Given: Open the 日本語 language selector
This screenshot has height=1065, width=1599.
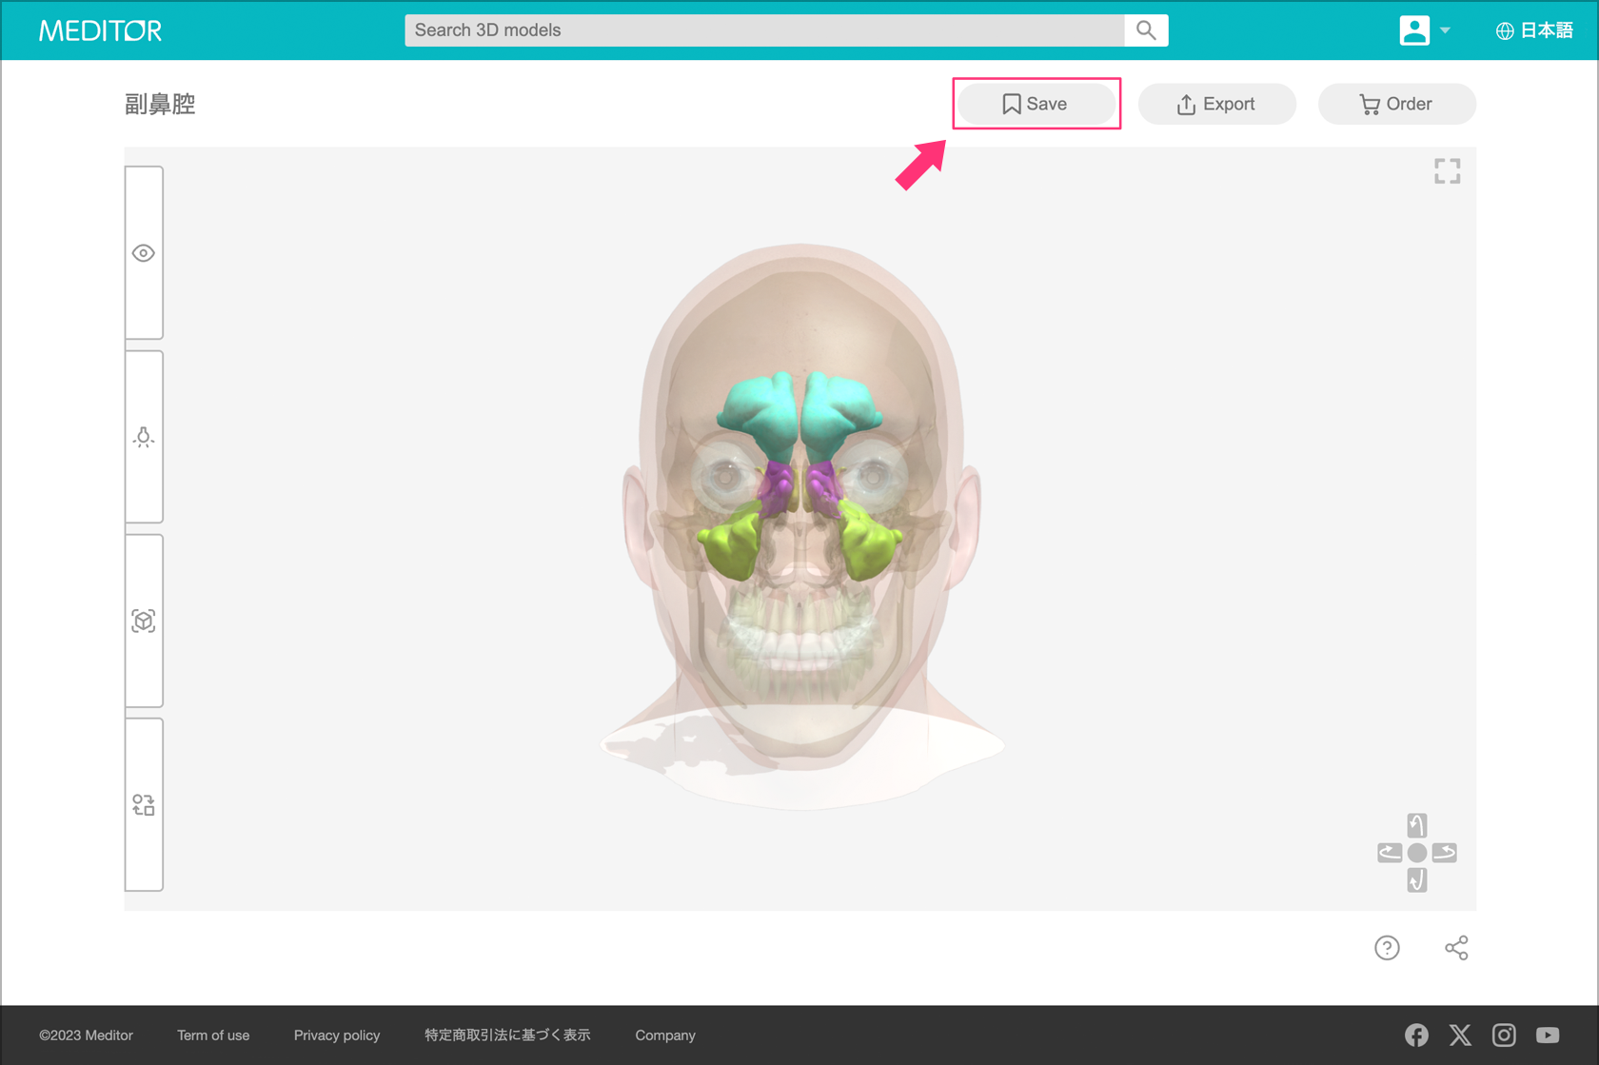Looking at the screenshot, I should click(x=1534, y=30).
